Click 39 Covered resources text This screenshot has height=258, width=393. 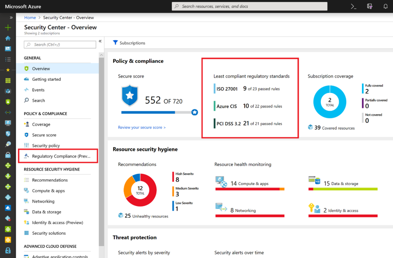[x=335, y=128]
